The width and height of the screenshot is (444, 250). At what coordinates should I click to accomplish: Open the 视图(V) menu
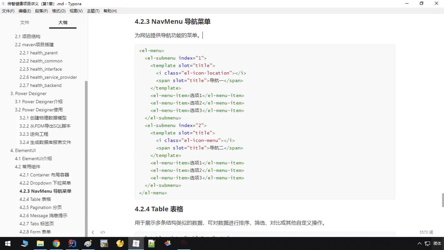point(76,11)
